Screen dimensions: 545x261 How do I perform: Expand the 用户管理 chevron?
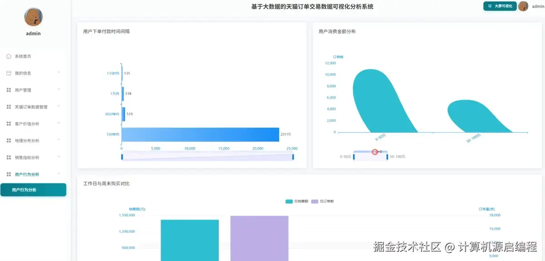tap(59, 90)
